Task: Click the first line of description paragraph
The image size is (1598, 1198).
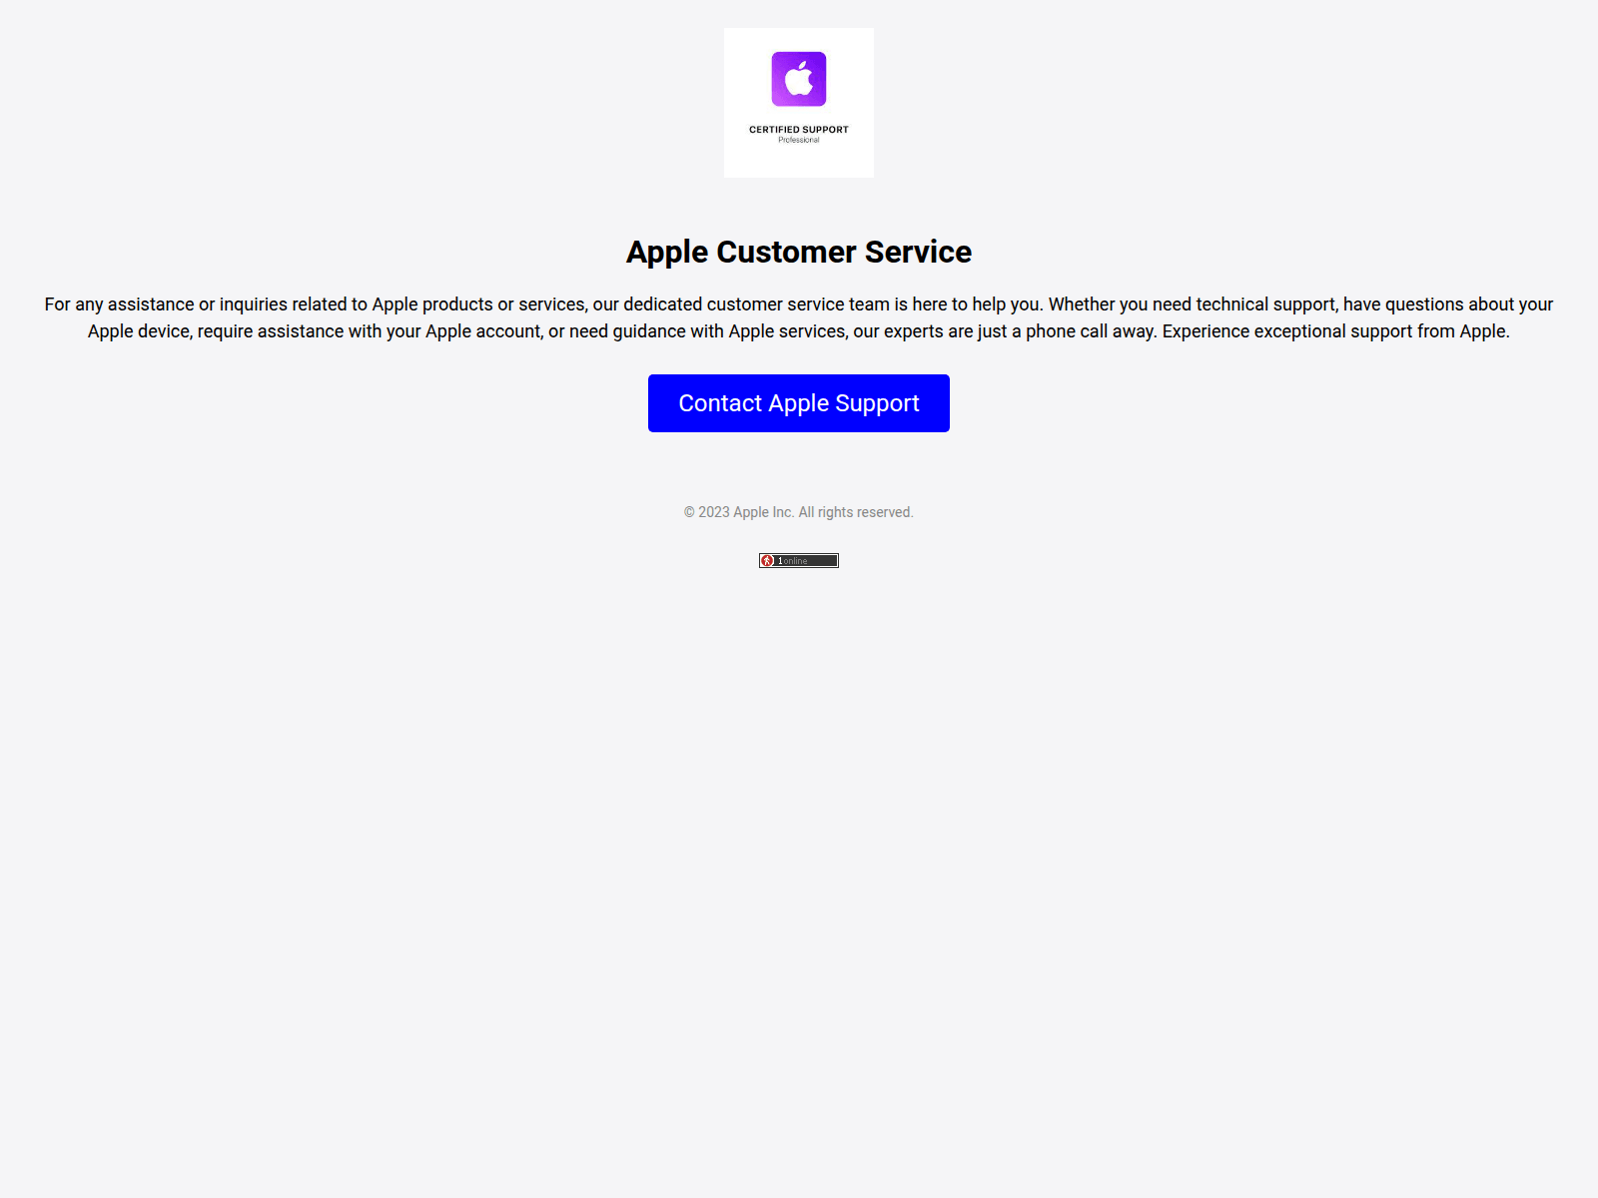Action: (x=799, y=304)
